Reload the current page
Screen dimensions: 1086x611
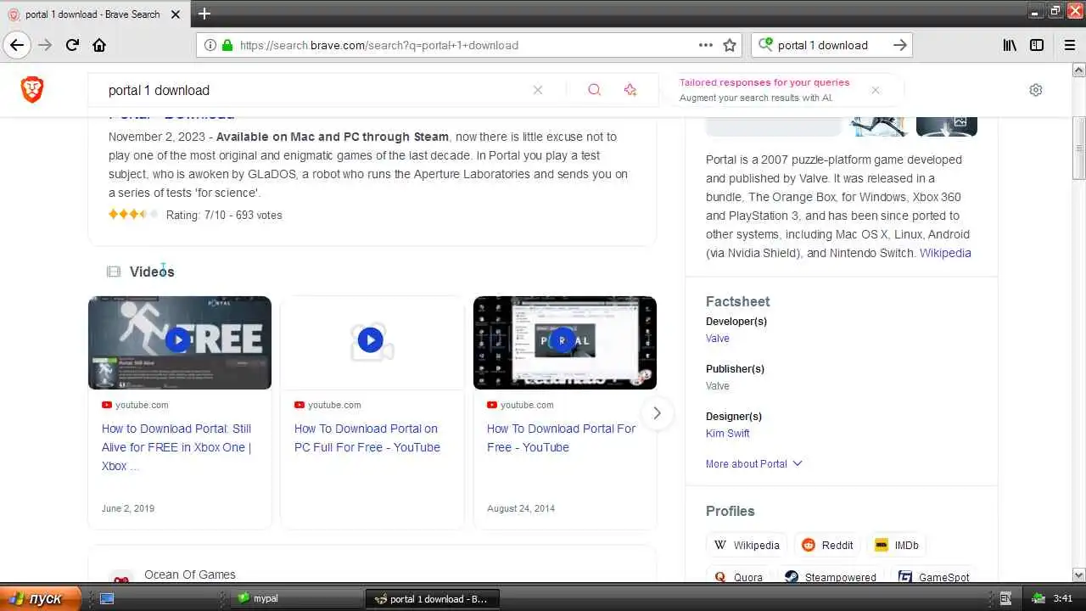[72, 45]
